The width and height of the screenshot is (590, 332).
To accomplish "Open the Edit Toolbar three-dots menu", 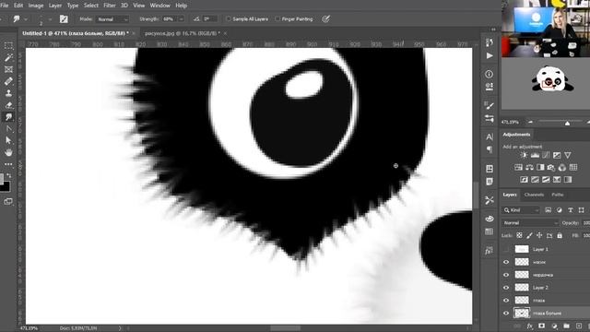I will [8, 164].
